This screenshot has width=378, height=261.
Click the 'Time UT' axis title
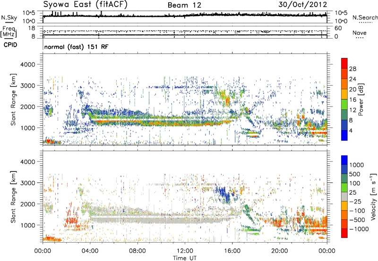point(185,258)
